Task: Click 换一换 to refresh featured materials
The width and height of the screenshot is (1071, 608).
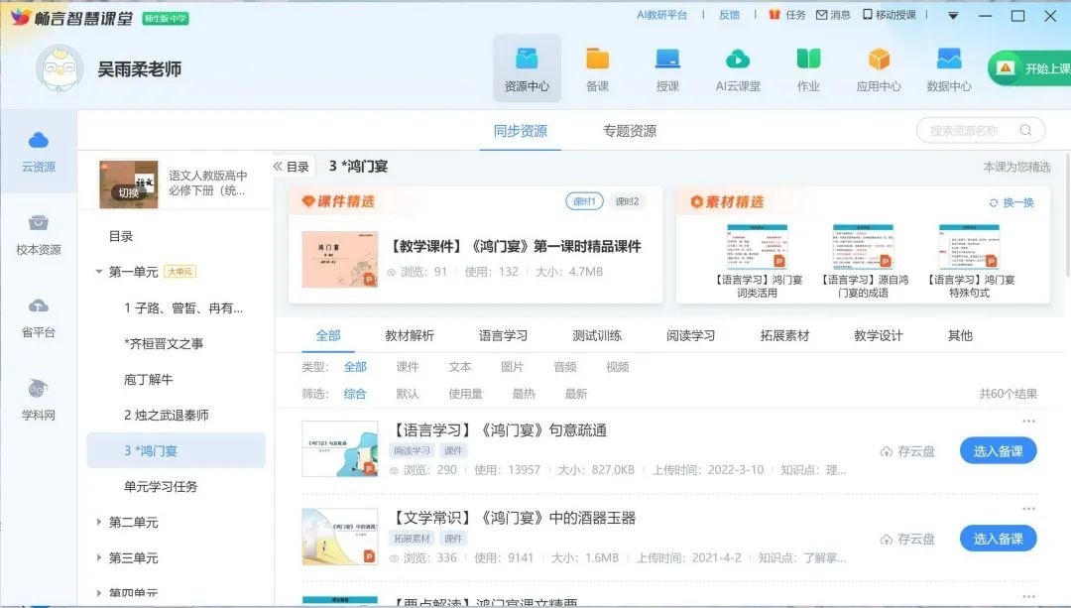Action: click(x=1011, y=202)
